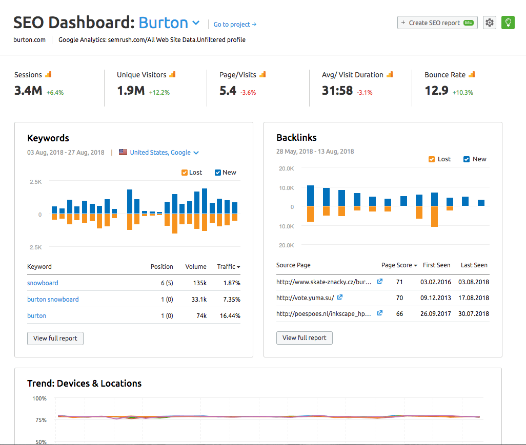This screenshot has width=526, height=445.
Task: Click the Sessions bar chart icon
Action: point(49,74)
